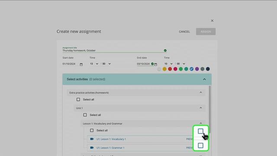Click the End date field 03/10/2024

tap(143, 64)
